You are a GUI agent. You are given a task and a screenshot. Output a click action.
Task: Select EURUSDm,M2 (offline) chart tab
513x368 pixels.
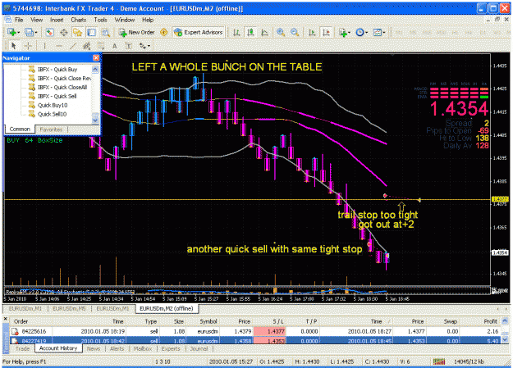(166, 308)
